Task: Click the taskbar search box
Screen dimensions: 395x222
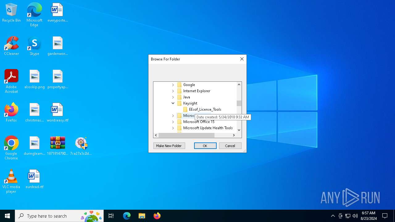Action: [x=59, y=216]
